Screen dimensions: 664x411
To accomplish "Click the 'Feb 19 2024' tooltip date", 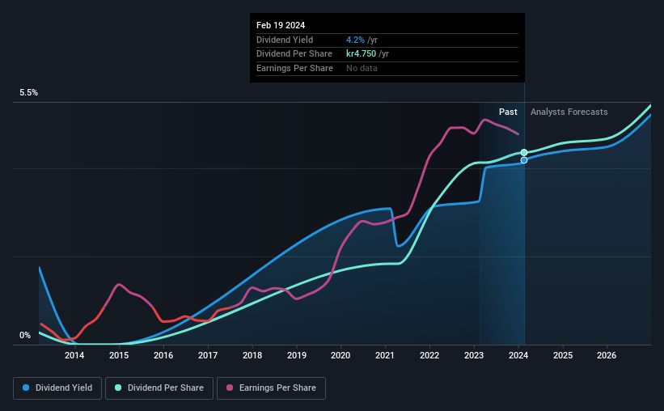I will (x=281, y=25).
